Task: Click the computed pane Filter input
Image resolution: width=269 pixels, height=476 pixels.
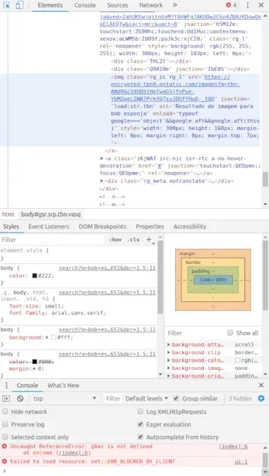Action: pos(196,333)
